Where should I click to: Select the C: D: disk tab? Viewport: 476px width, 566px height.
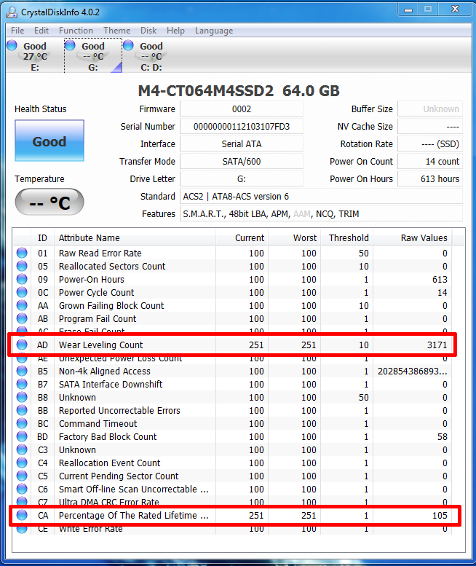(151, 56)
